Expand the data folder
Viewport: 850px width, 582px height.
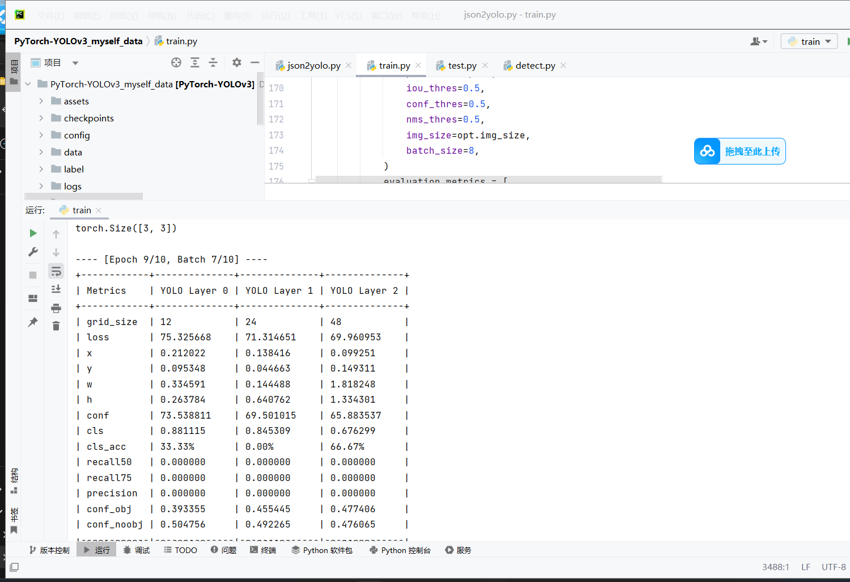pyautogui.click(x=41, y=152)
